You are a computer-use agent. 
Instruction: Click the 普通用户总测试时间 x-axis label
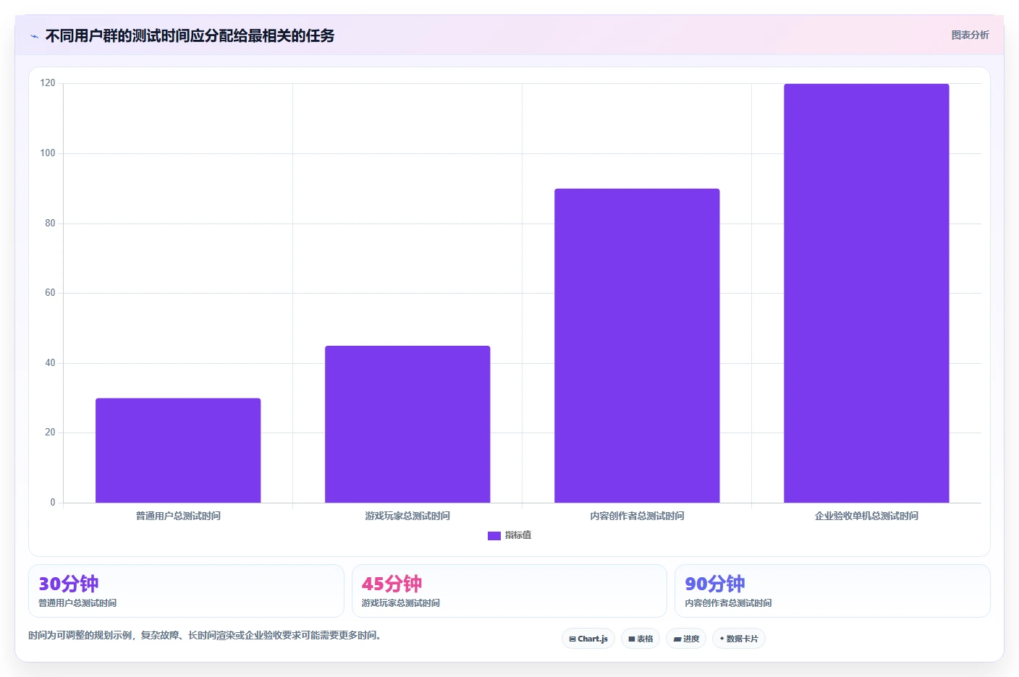178,516
